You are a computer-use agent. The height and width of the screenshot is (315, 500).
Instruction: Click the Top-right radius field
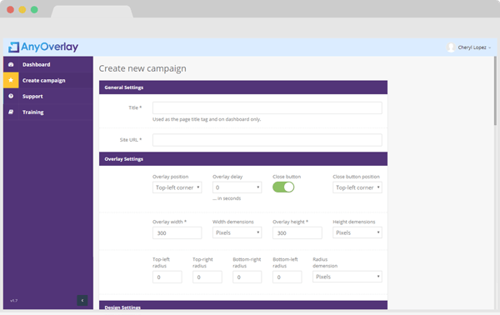coord(207,277)
